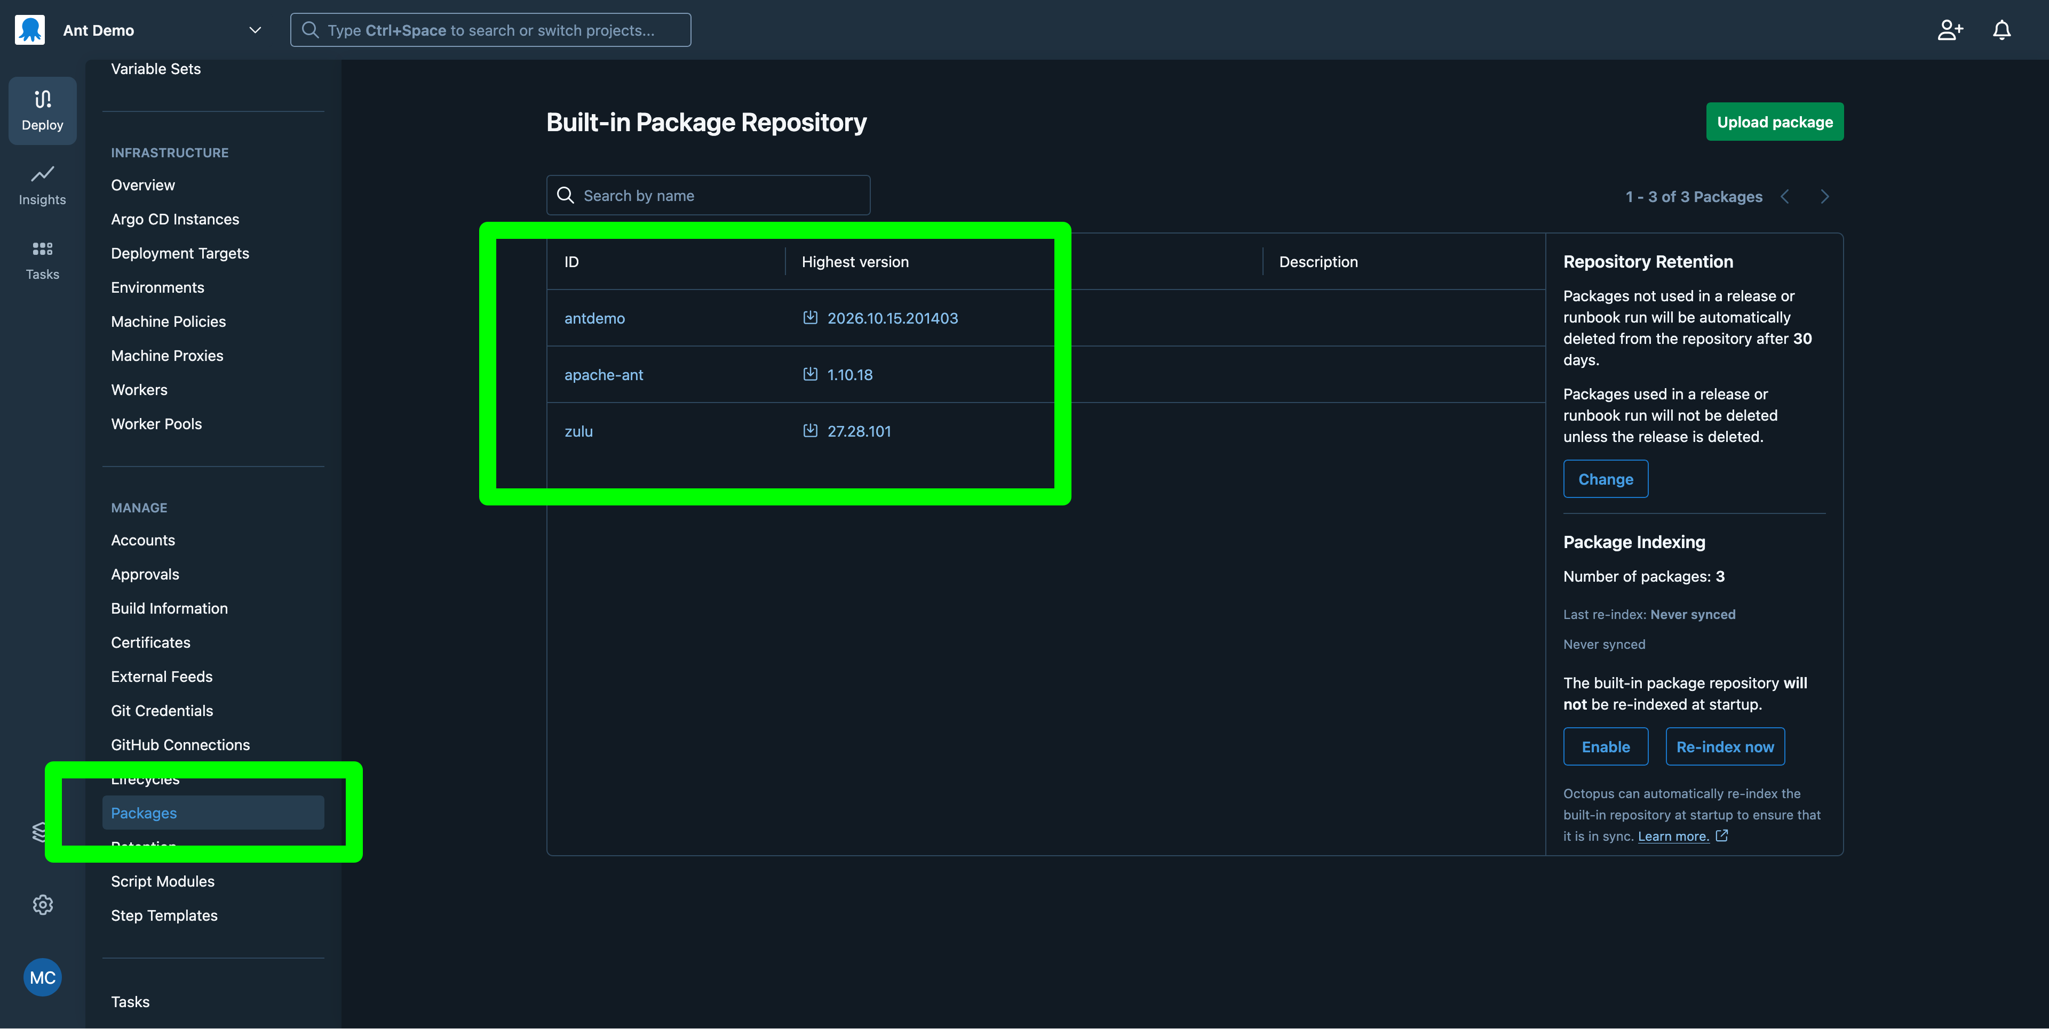This screenshot has height=1029, width=2049.
Task: Click the Re-index now button
Action: [1725, 747]
